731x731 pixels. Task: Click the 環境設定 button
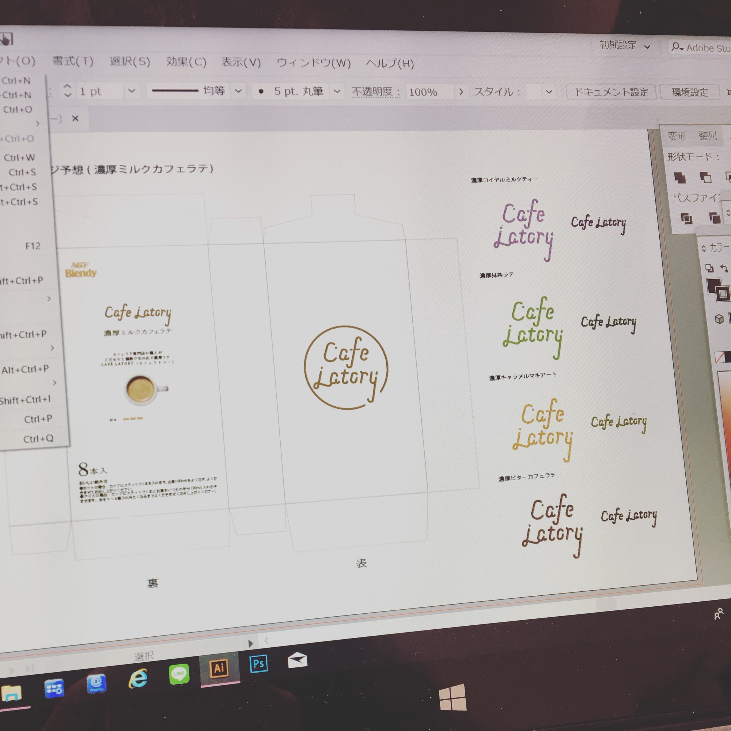[x=690, y=92]
